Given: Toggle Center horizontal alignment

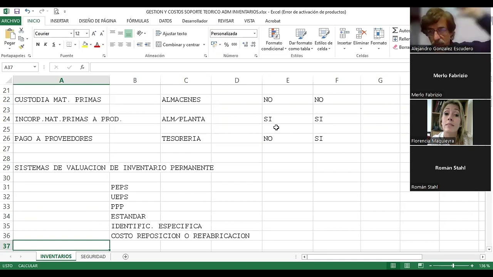Looking at the screenshot, I should click(x=121, y=45).
